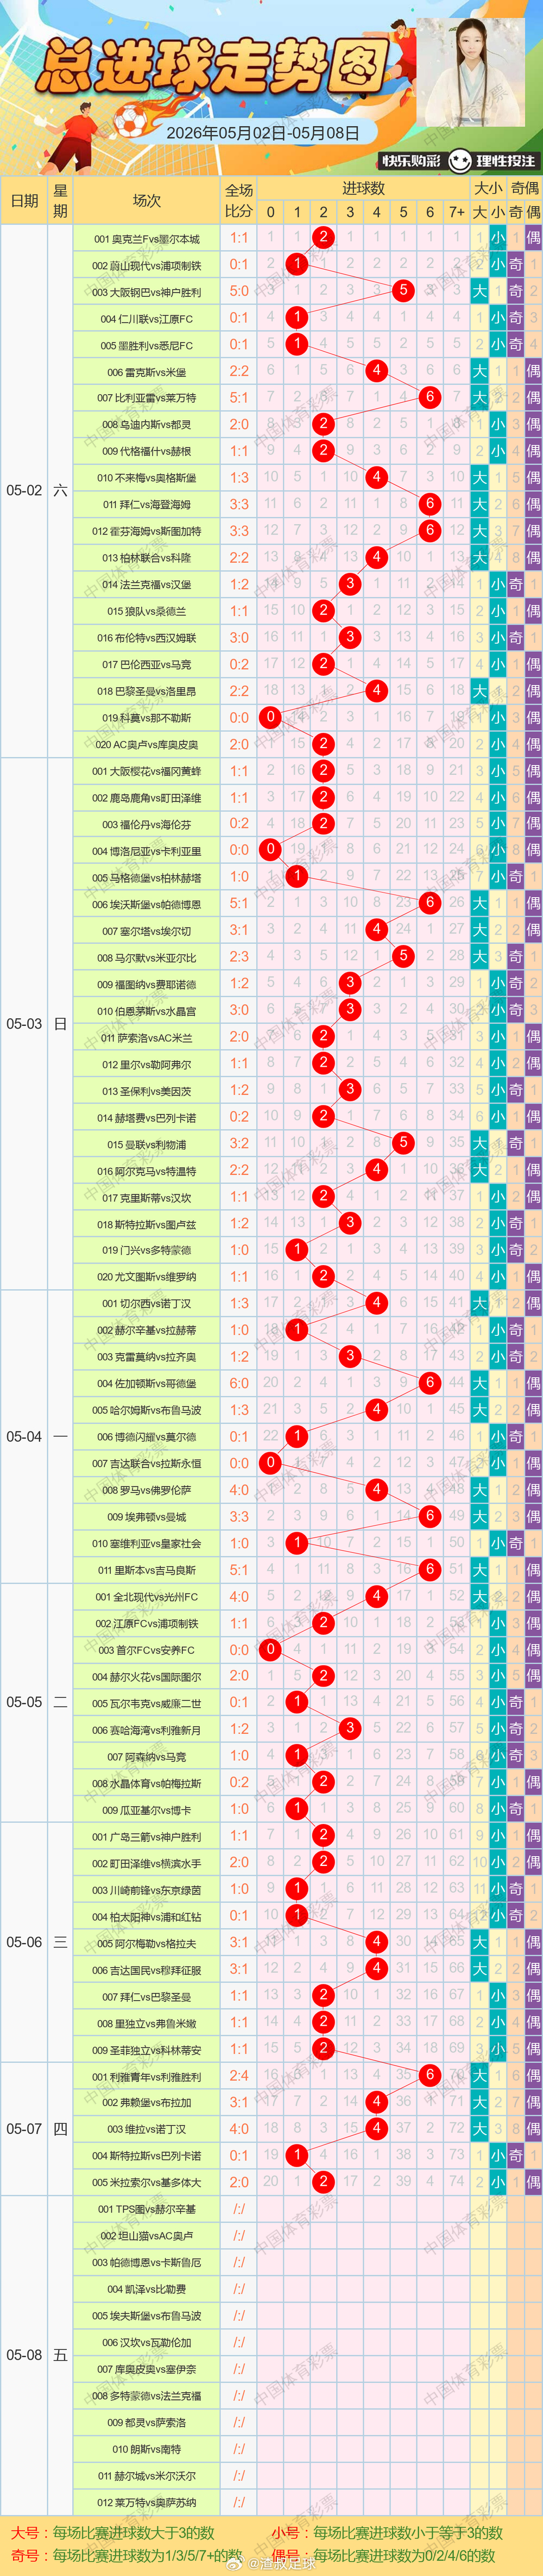The image size is (543, 2576).
Task: Click the smiley face icon before 理性投注
Action: [x=459, y=160]
